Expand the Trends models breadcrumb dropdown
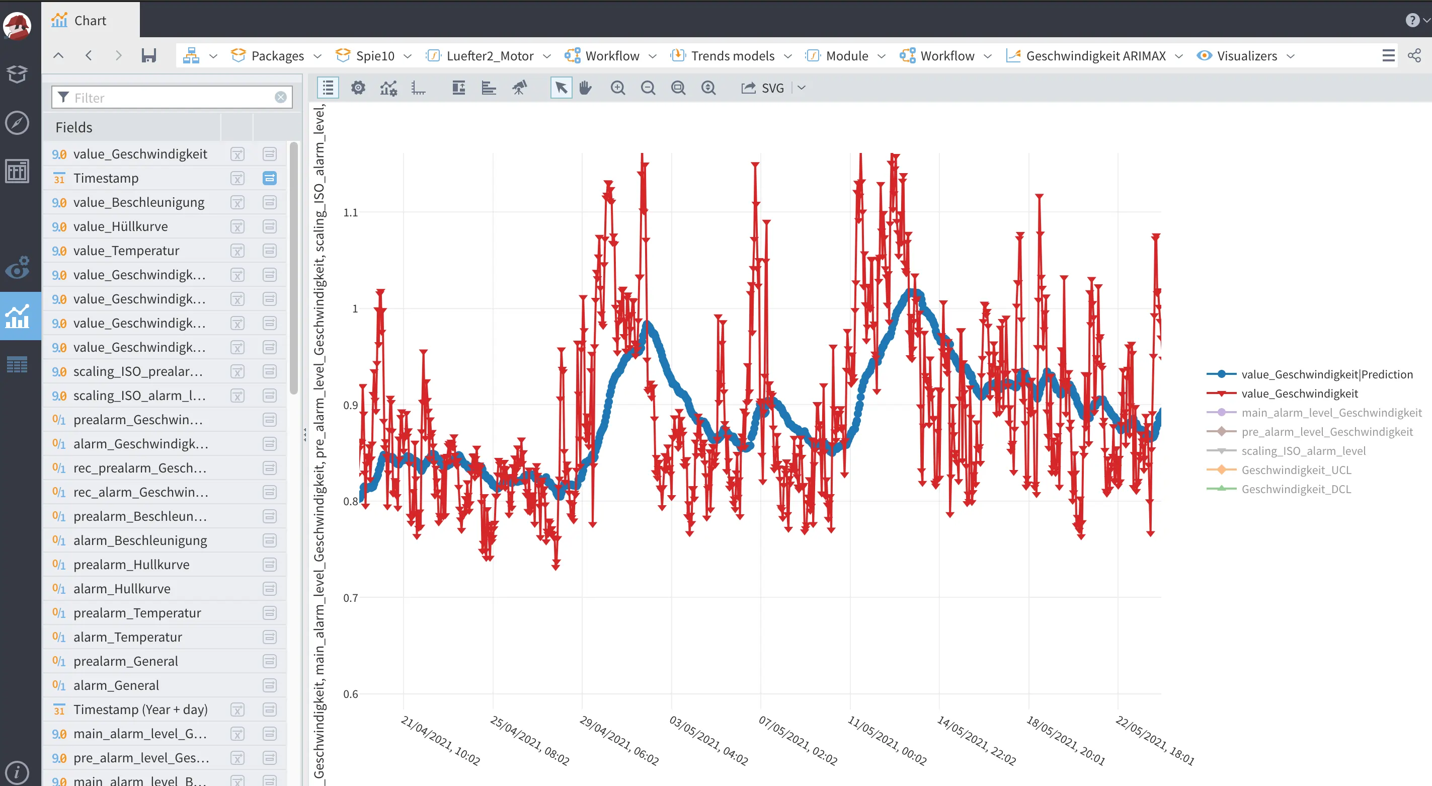Screen dimensions: 1432x786 pyautogui.click(x=788, y=56)
